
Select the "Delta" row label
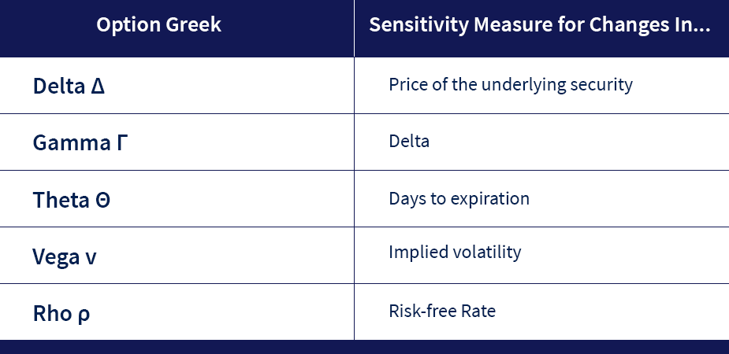60,86
